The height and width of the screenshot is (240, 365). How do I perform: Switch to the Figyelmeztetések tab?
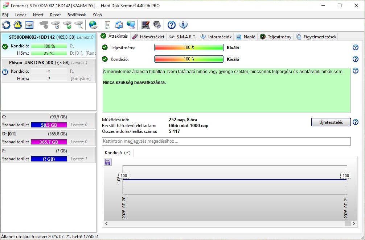click(316, 37)
